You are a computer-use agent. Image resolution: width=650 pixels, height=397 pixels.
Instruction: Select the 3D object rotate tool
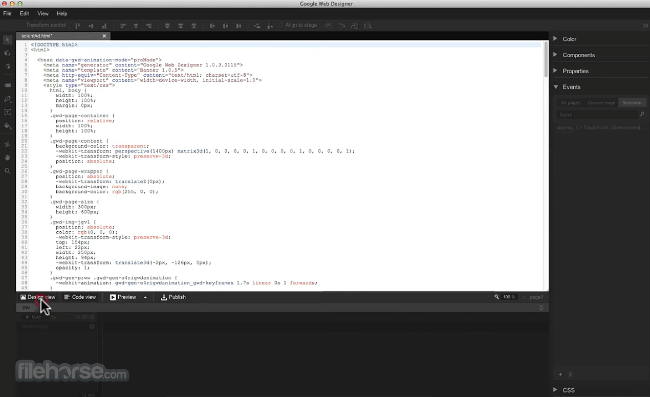pos(7,53)
